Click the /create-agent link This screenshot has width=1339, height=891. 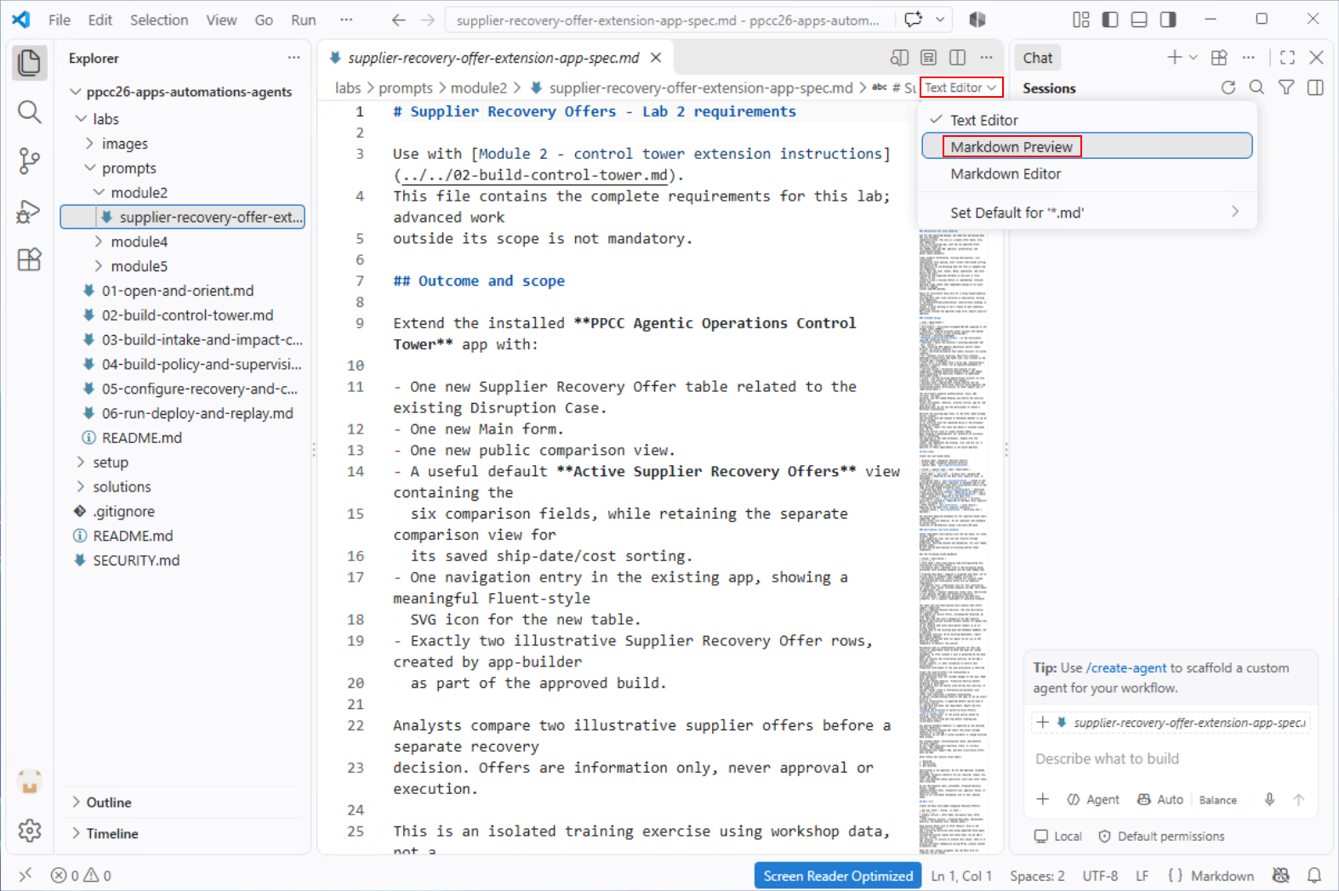(1126, 668)
